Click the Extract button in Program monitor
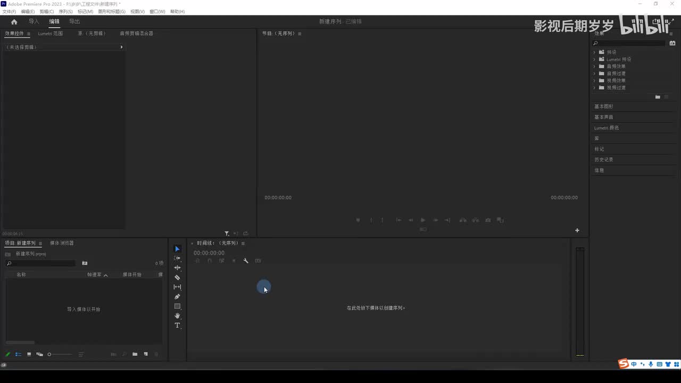This screenshot has width=681, height=383. [475, 220]
